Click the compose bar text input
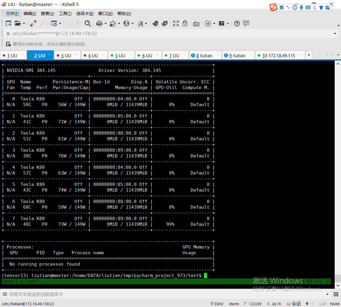This screenshot has height=307, width=341. (x=165, y=294)
